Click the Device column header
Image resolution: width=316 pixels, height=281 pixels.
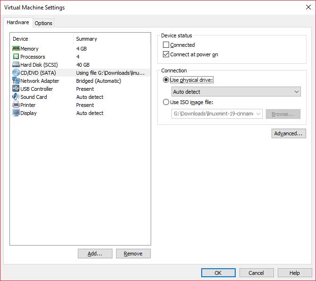pos(20,39)
